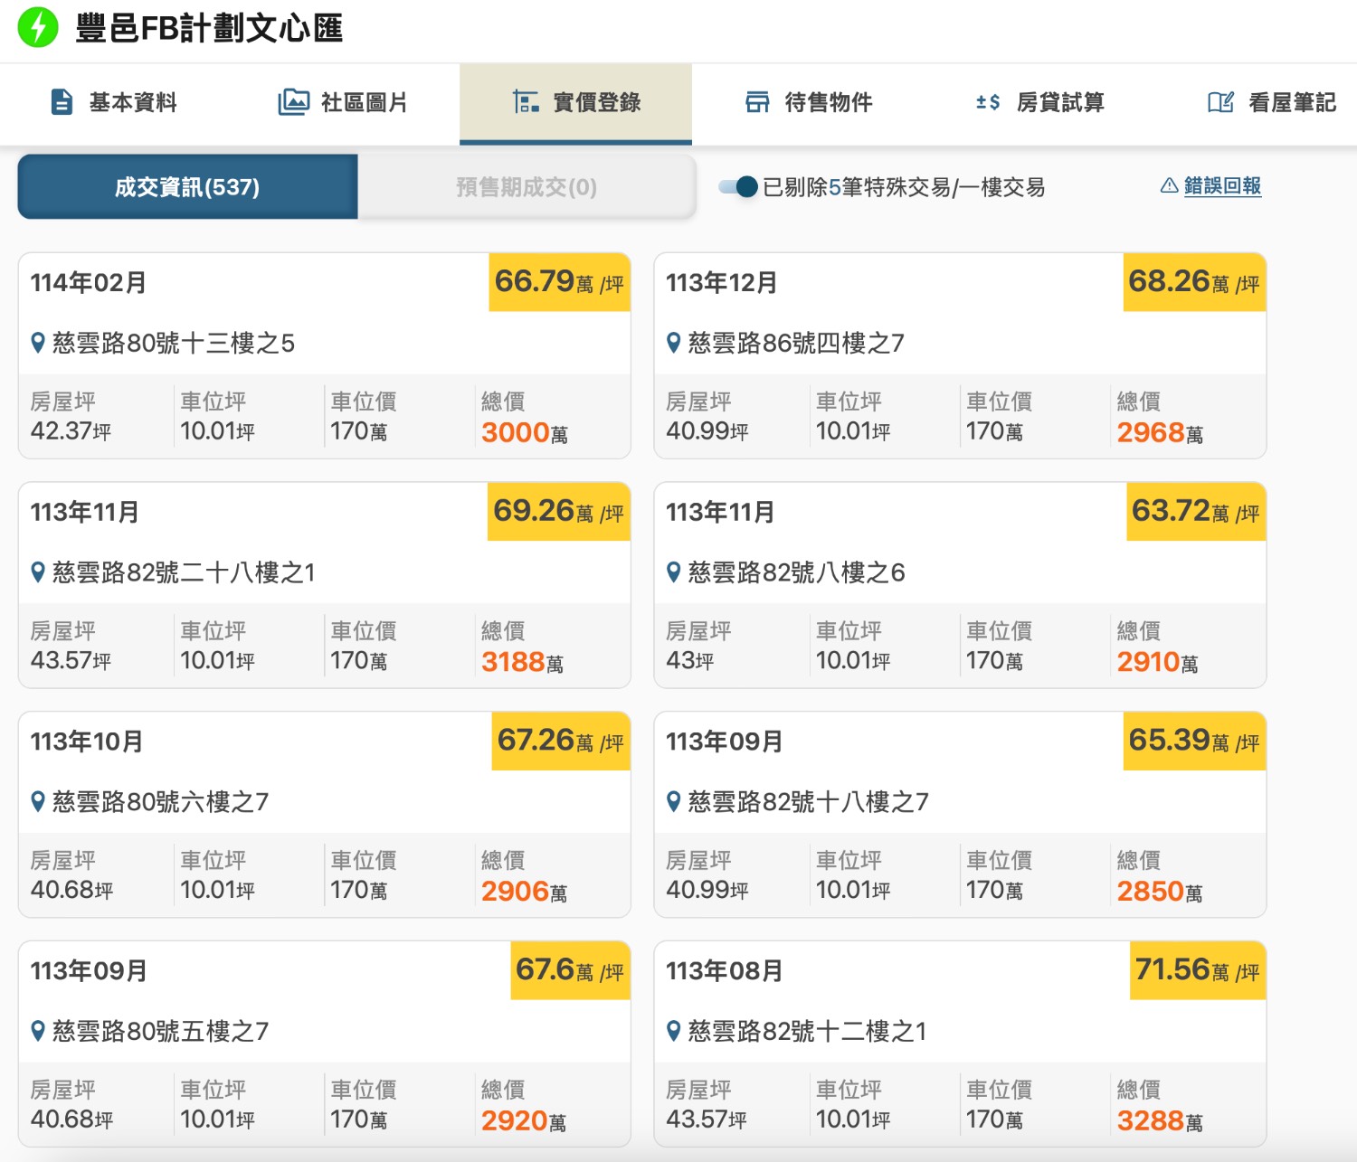Click the location pin on 慈雲路82號十二樓之1
1357x1162 pixels.
(x=673, y=1031)
